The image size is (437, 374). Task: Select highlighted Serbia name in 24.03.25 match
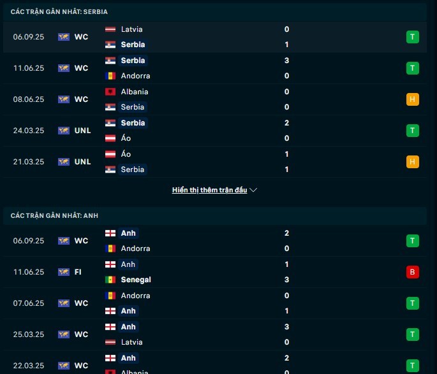[x=133, y=123]
